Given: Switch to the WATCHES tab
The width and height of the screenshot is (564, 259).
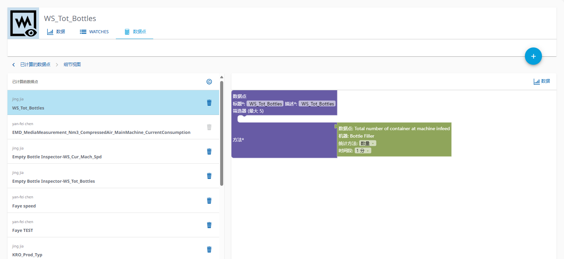Looking at the screenshot, I should click(x=94, y=32).
